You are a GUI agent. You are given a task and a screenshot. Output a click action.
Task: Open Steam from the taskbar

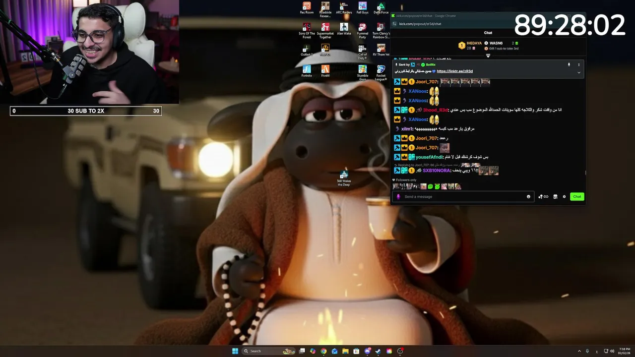pos(378,351)
